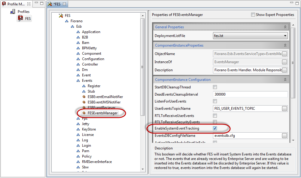Check the RTLToReceiveUserEvents checkbox

tap(215, 115)
